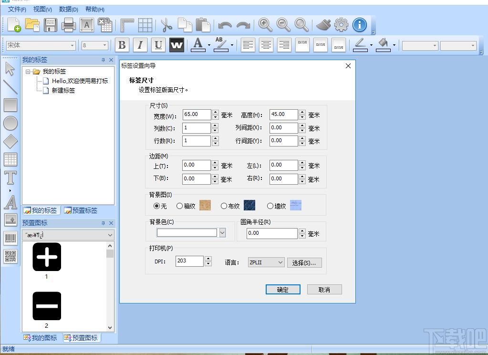Choose 箱纹 background option
The image size is (488, 355).
pos(186,206)
